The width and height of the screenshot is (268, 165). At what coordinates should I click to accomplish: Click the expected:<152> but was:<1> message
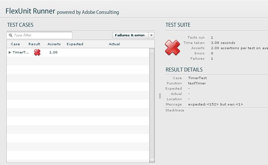216,104
